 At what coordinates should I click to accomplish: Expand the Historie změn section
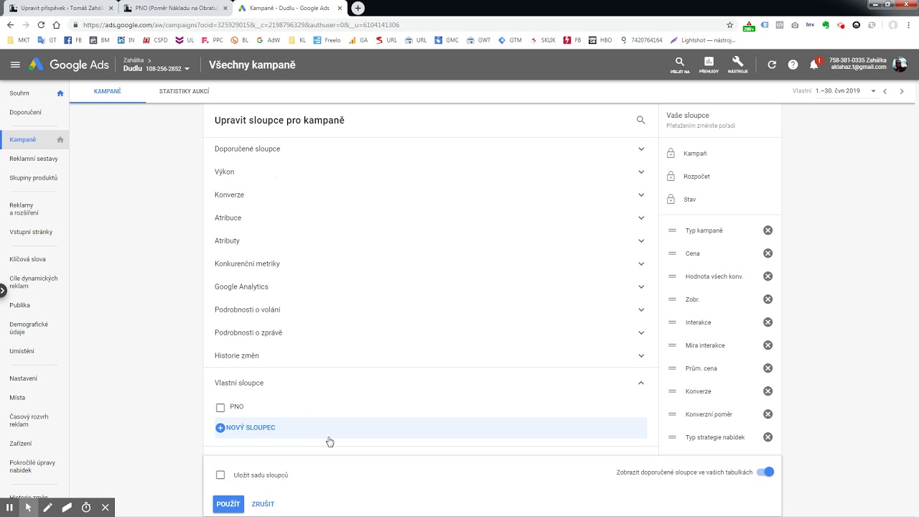(431, 355)
